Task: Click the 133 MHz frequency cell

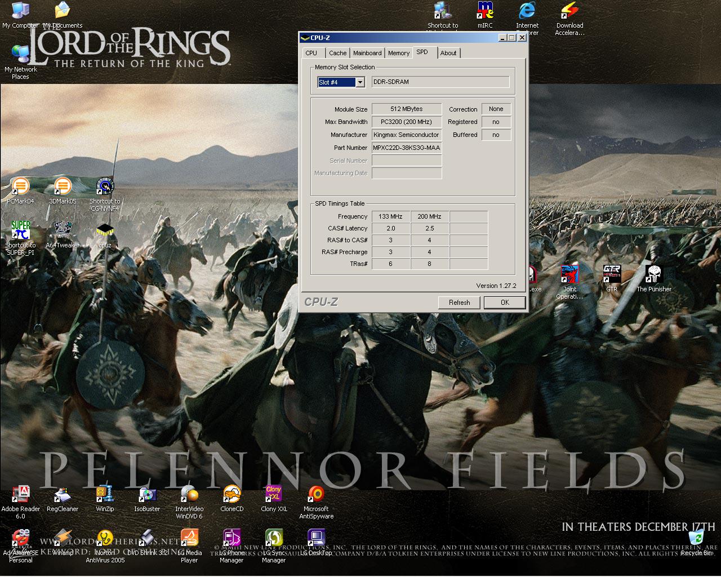Action: 390,216
